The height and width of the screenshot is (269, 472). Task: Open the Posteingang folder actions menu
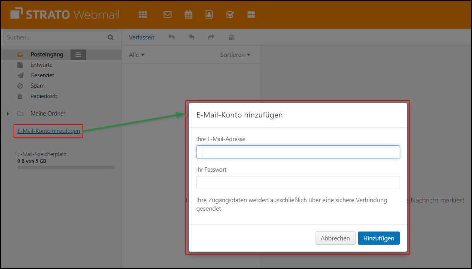click(x=78, y=54)
